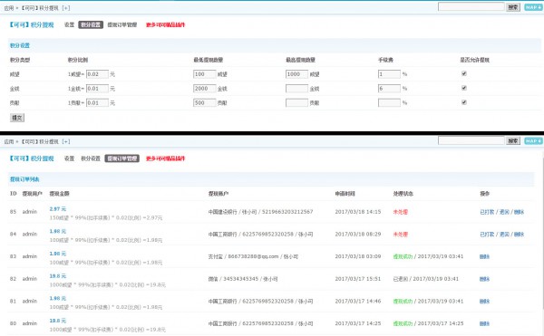This screenshot has width=544, height=336.
Task: Click the 金钱 fee field showing 6
Action: click(x=389, y=89)
